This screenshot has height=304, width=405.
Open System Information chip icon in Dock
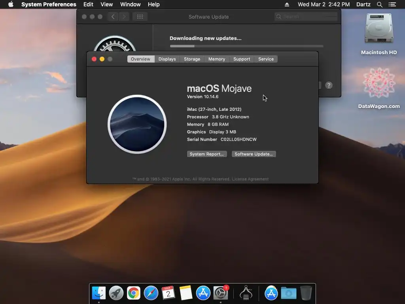(x=246, y=293)
